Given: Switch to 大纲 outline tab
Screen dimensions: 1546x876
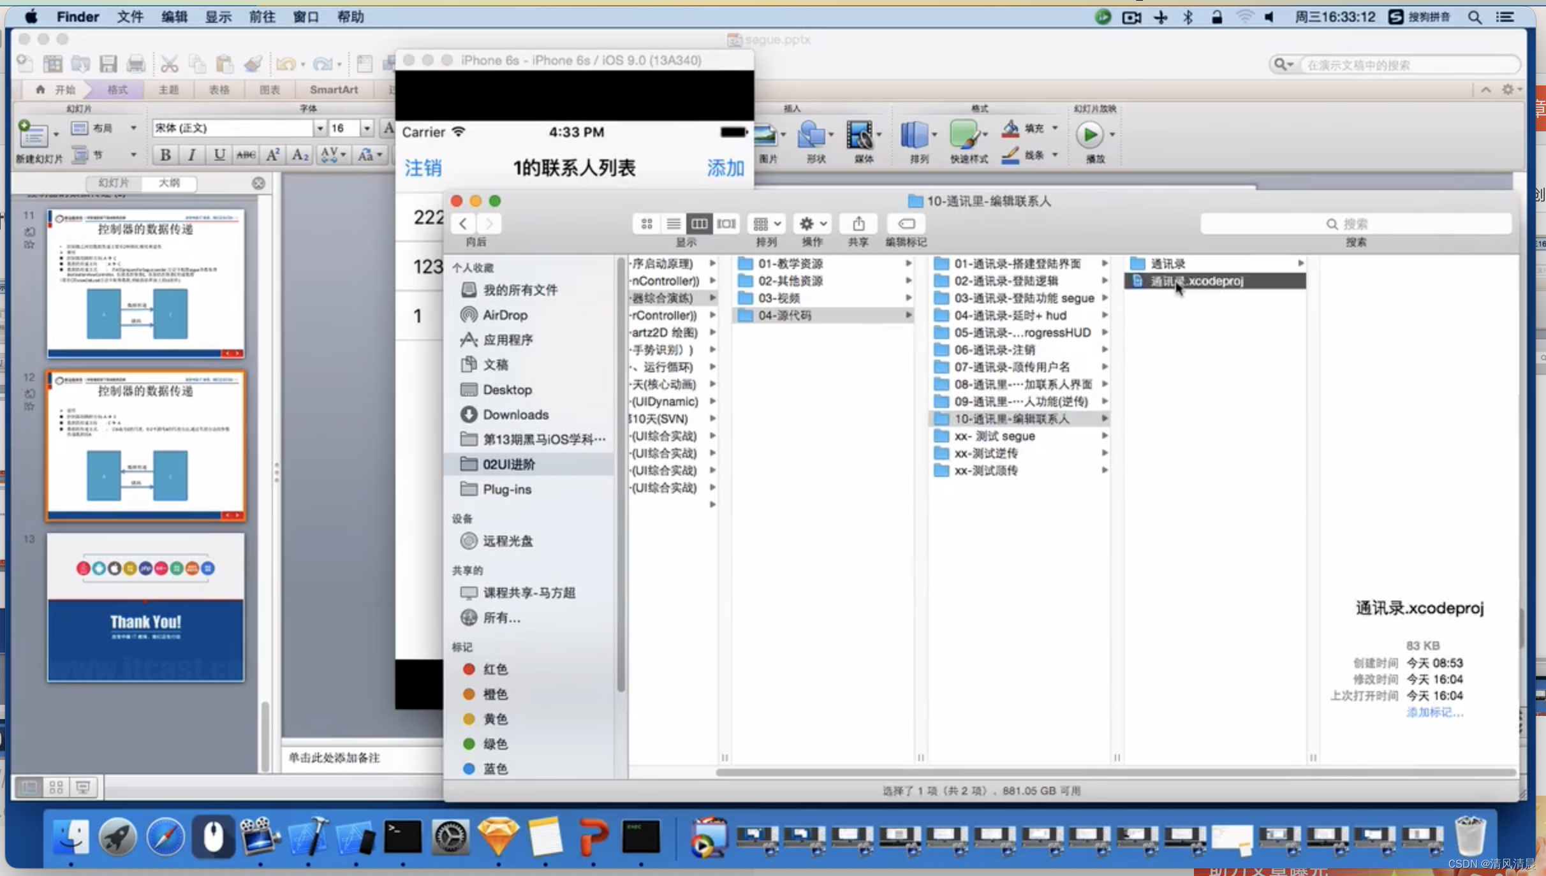Looking at the screenshot, I should pyautogui.click(x=169, y=183).
